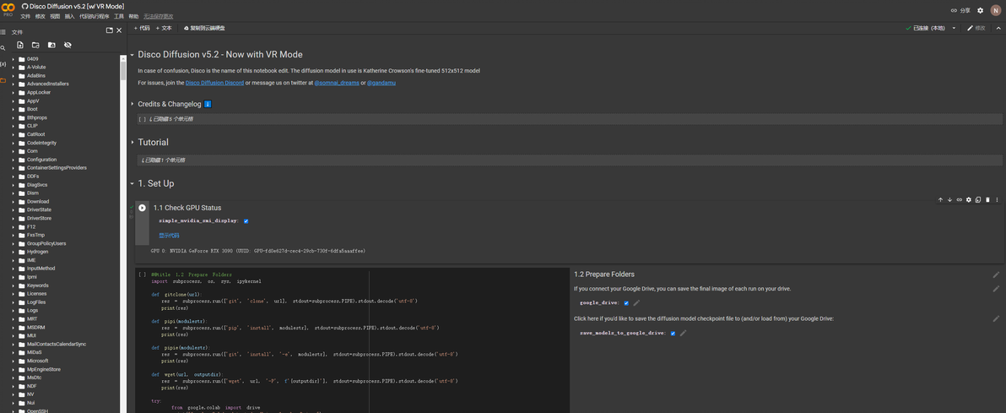Expand the Tutorial section
This screenshot has width=1006, height=413.
133,143
